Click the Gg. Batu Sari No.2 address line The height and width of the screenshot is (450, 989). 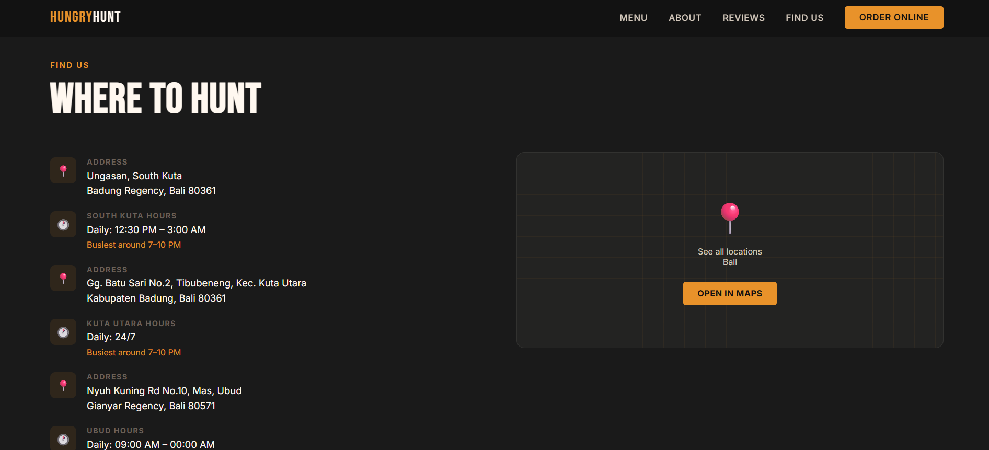point(197,283)
